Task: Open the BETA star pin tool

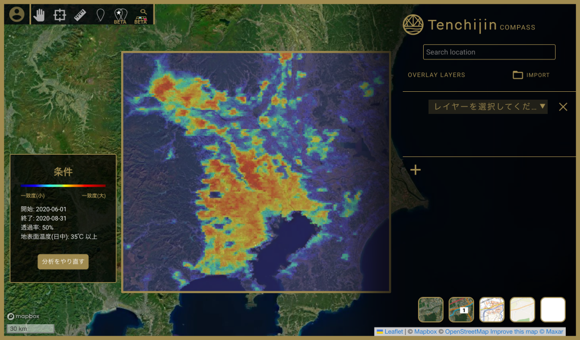Action: coord(120,16)
